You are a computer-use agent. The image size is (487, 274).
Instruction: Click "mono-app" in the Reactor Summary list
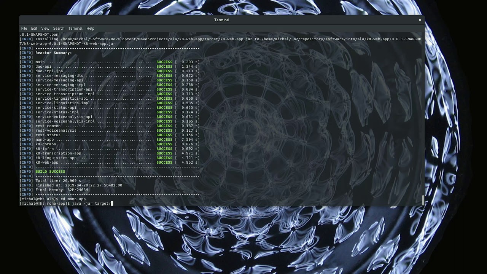45,140
